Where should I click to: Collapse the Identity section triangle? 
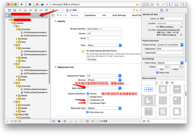55,21
